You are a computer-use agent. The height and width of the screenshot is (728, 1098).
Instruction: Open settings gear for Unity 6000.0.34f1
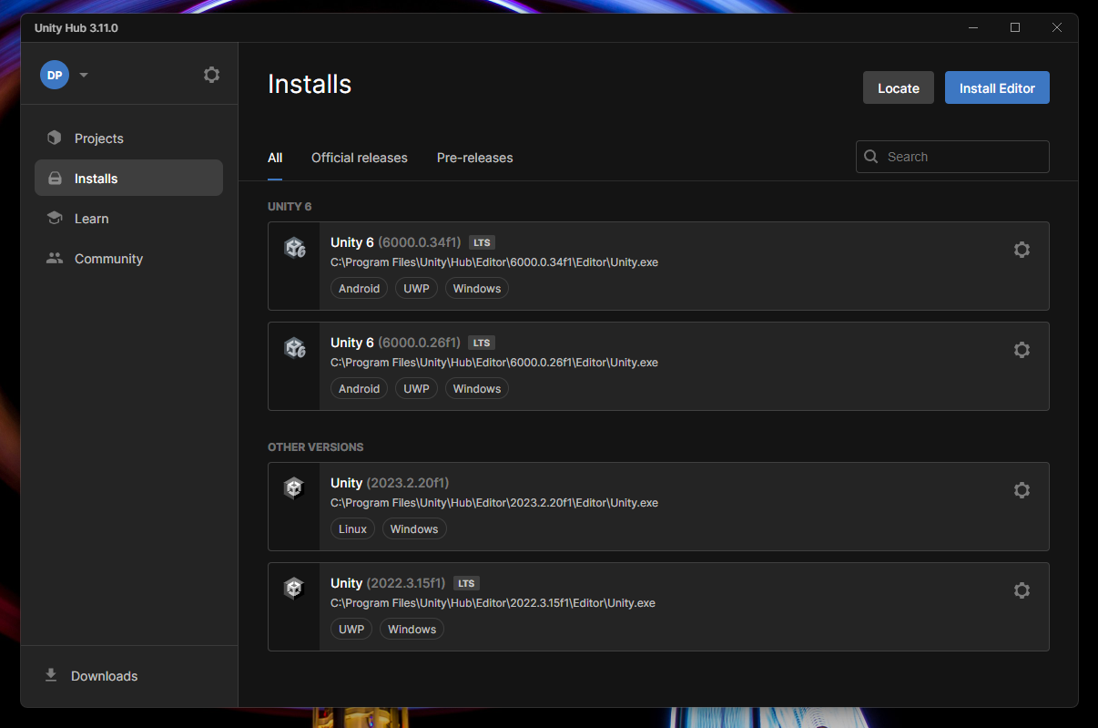coord(1022,250)
